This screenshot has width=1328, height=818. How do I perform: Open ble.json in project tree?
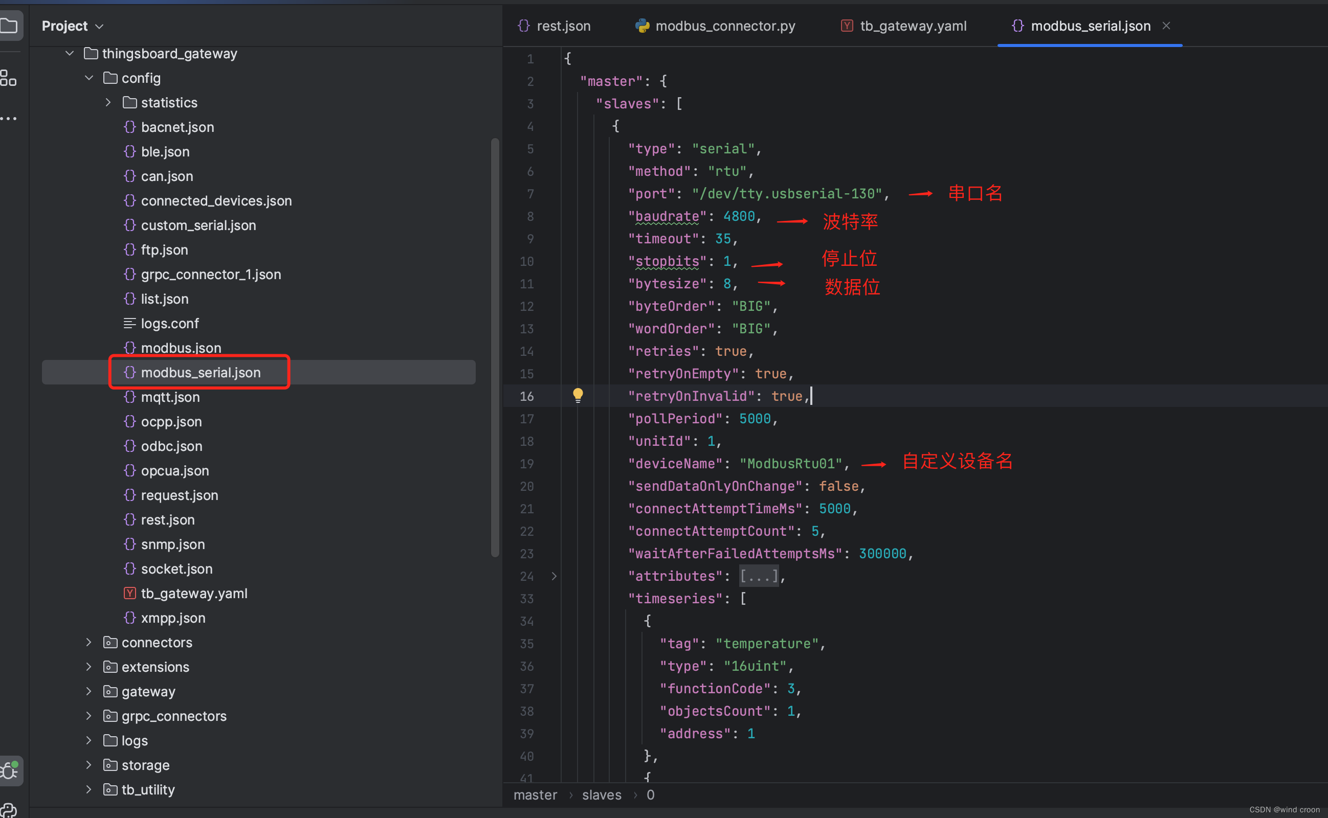coord(165,151)
